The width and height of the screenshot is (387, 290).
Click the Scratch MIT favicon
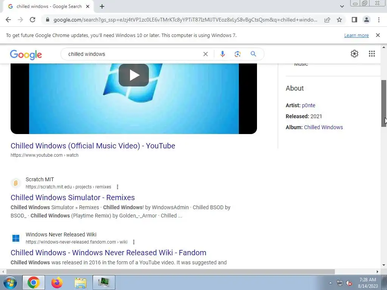point(16,183)
